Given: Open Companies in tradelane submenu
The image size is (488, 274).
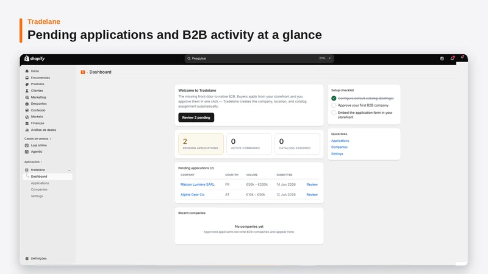Looking at the screenshot, I should coord(39,189).
